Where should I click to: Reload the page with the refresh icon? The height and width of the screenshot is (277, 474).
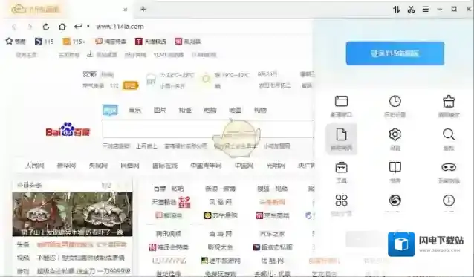46,27
